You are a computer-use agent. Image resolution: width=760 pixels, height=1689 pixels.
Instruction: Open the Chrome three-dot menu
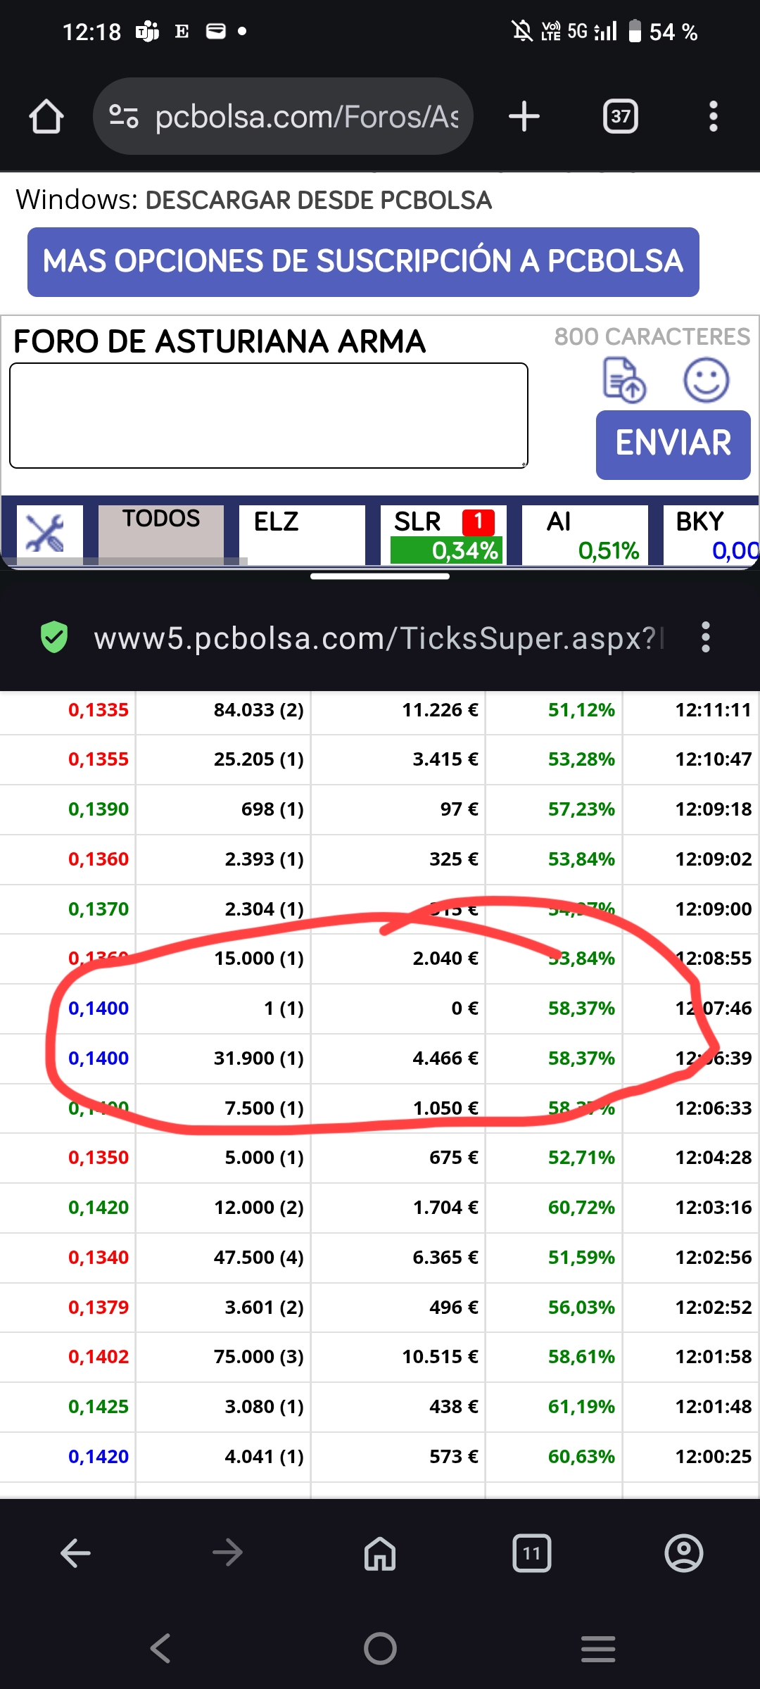pos(714,116)
